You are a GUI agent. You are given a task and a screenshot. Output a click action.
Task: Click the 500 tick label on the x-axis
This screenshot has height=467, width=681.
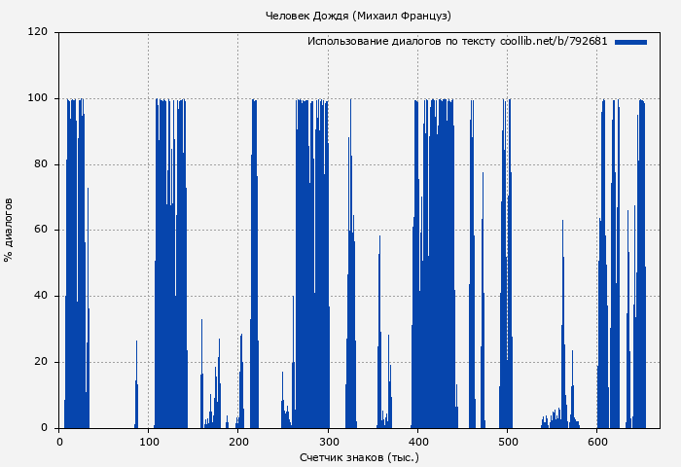tap(508, 442)
